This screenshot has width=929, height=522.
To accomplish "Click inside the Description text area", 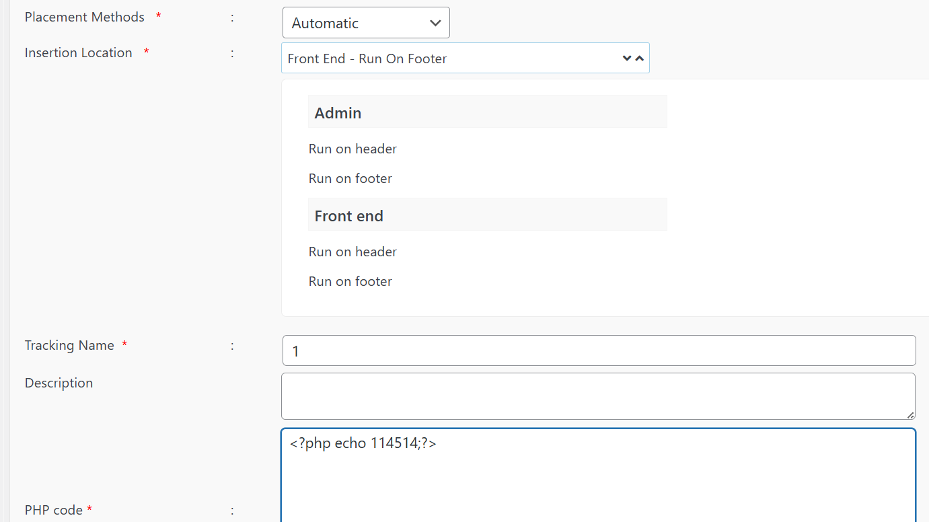I will (x=597, y=396).
